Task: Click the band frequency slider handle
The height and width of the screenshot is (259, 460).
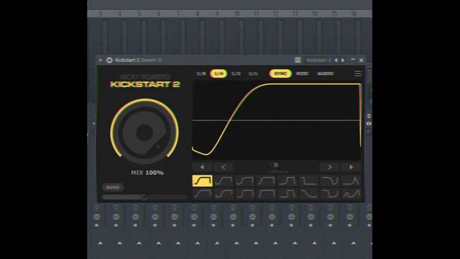Action: click(144, 197)
